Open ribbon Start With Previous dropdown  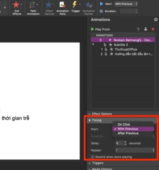pyautogui.click(x=126, y=4)
